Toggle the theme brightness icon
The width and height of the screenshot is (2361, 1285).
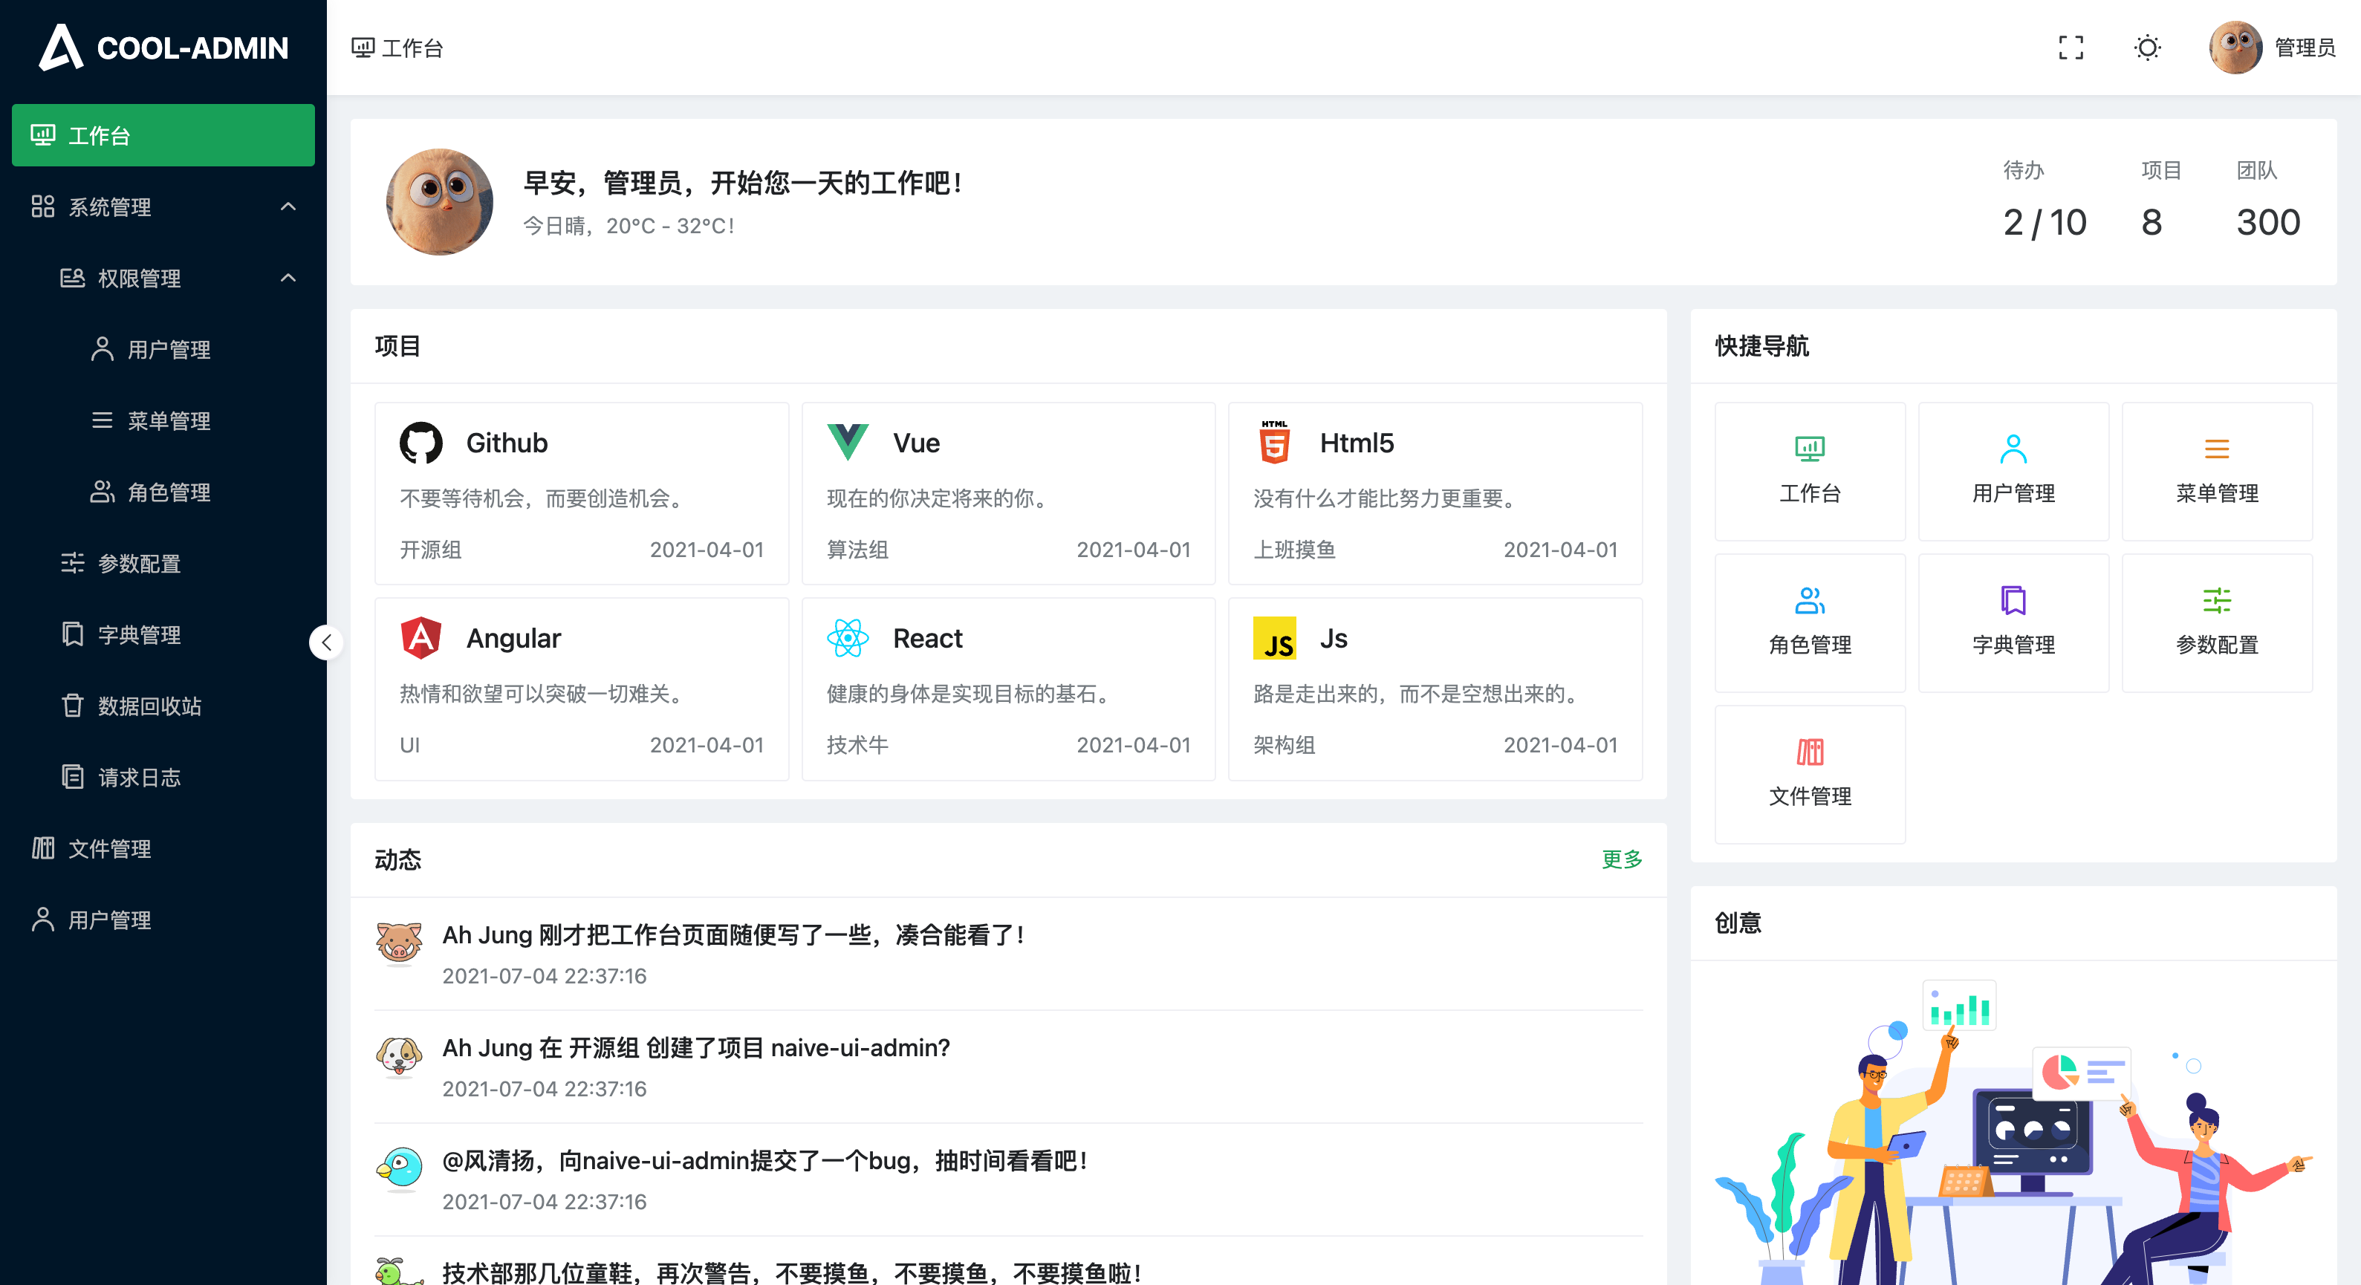[2146, 48]
